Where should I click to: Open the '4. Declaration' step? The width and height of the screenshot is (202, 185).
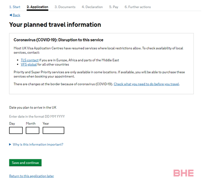click(x=92, y=7)
